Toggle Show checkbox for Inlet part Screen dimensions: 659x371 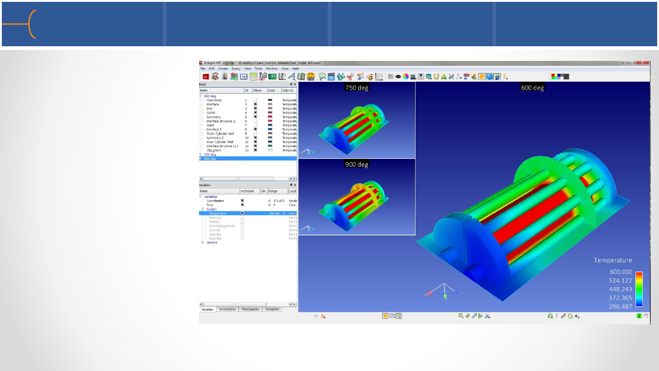coord(255,109)
